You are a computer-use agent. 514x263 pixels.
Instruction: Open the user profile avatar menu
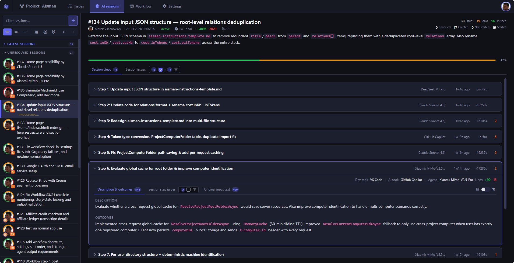pos(506,6)
